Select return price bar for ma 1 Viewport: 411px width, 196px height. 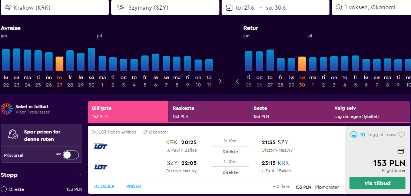point(313,64)
